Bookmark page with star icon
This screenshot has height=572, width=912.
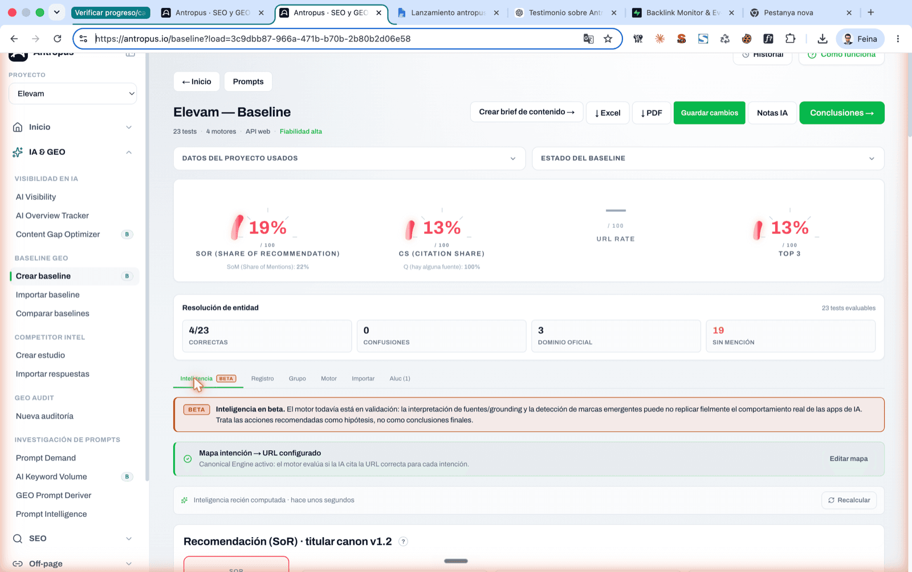point(608,39)
